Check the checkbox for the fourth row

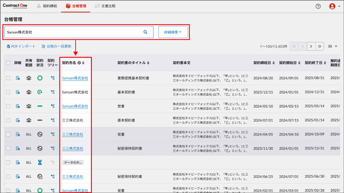point(8,120)
